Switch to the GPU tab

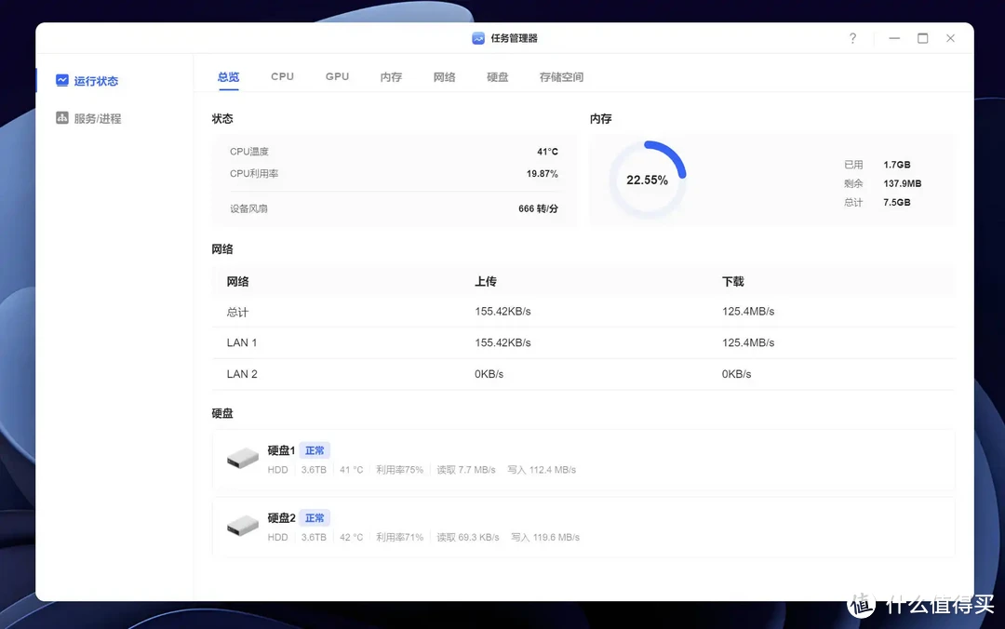click(x=337, y=76)
